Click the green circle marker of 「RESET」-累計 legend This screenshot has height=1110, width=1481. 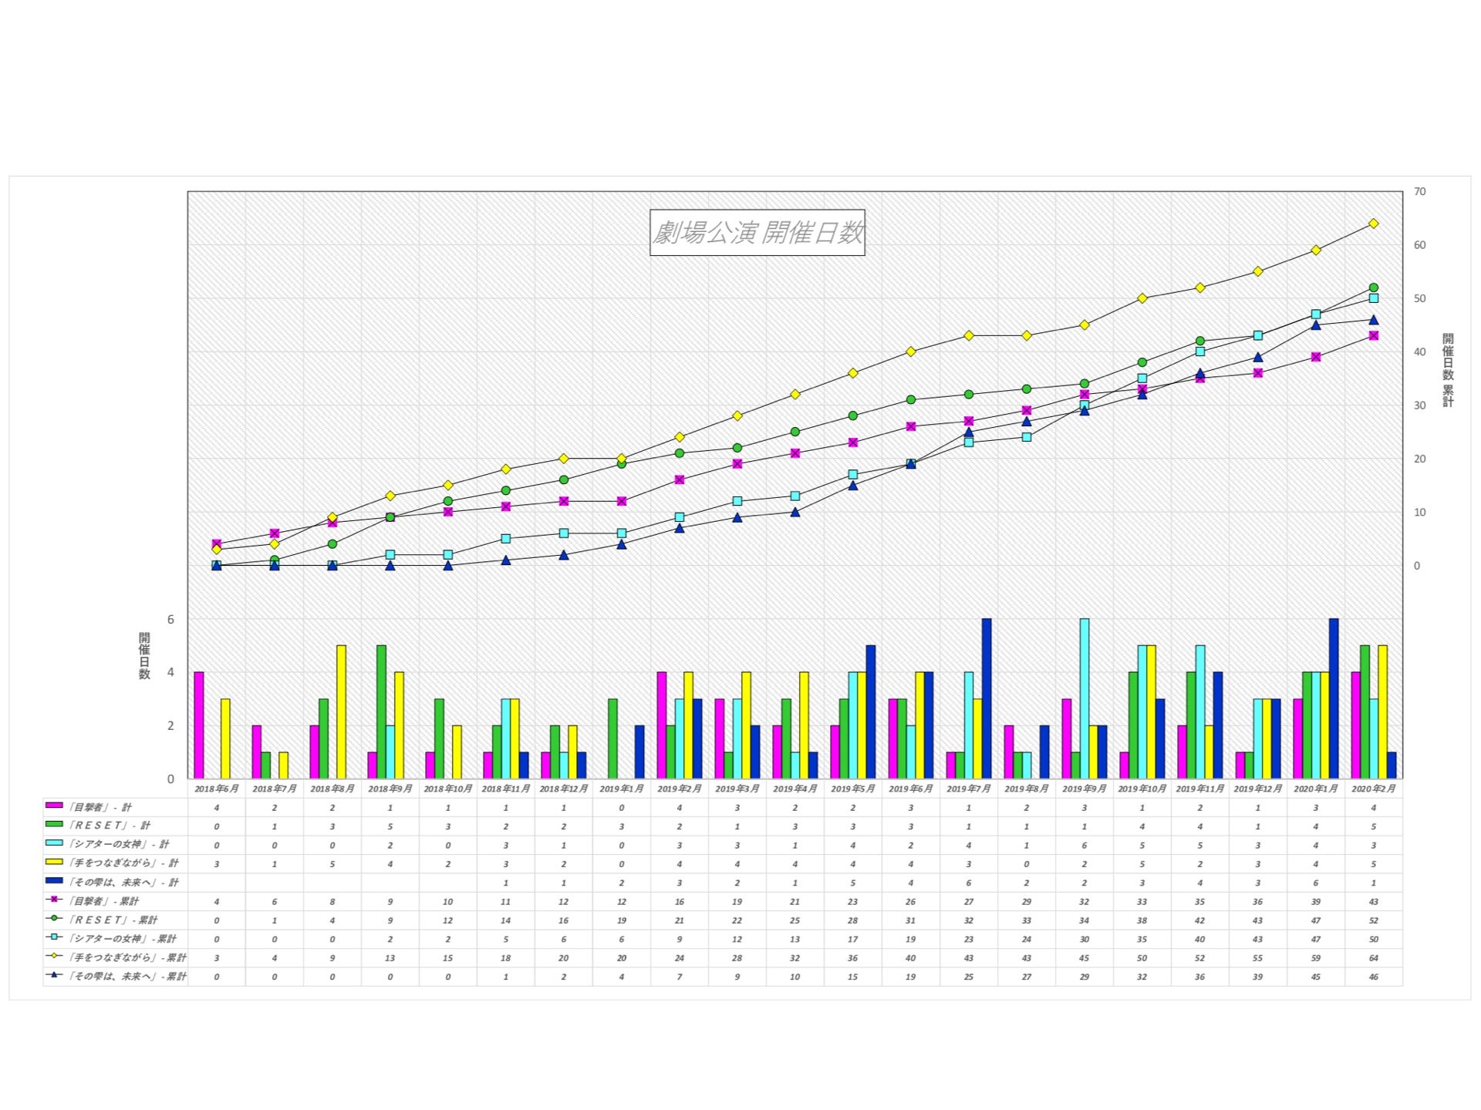pyautogui.click(x=54, y=918)
